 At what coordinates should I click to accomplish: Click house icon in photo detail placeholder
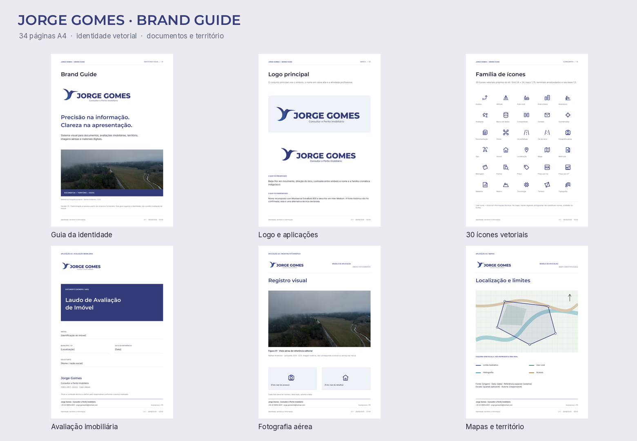pos(345,378)
